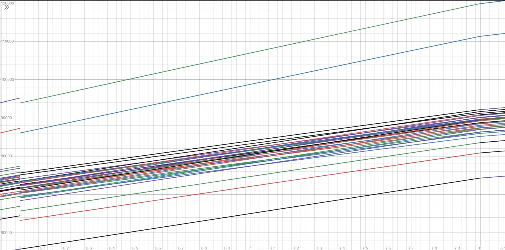Screen dimensions: 505x250
Task: Click the x-axis label 8
Action: coord(480,248)
